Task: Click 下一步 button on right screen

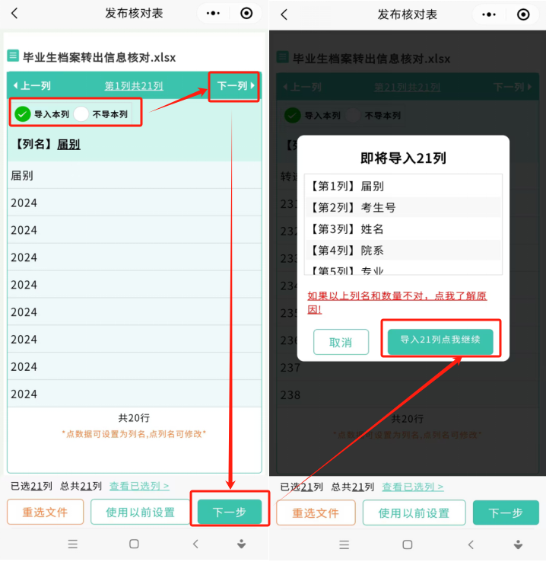Action: tap(506, 513)
